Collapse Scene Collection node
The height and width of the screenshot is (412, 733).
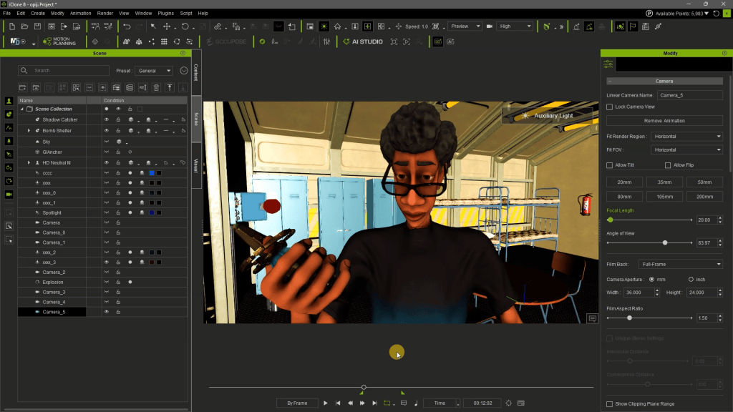[22, 109]
